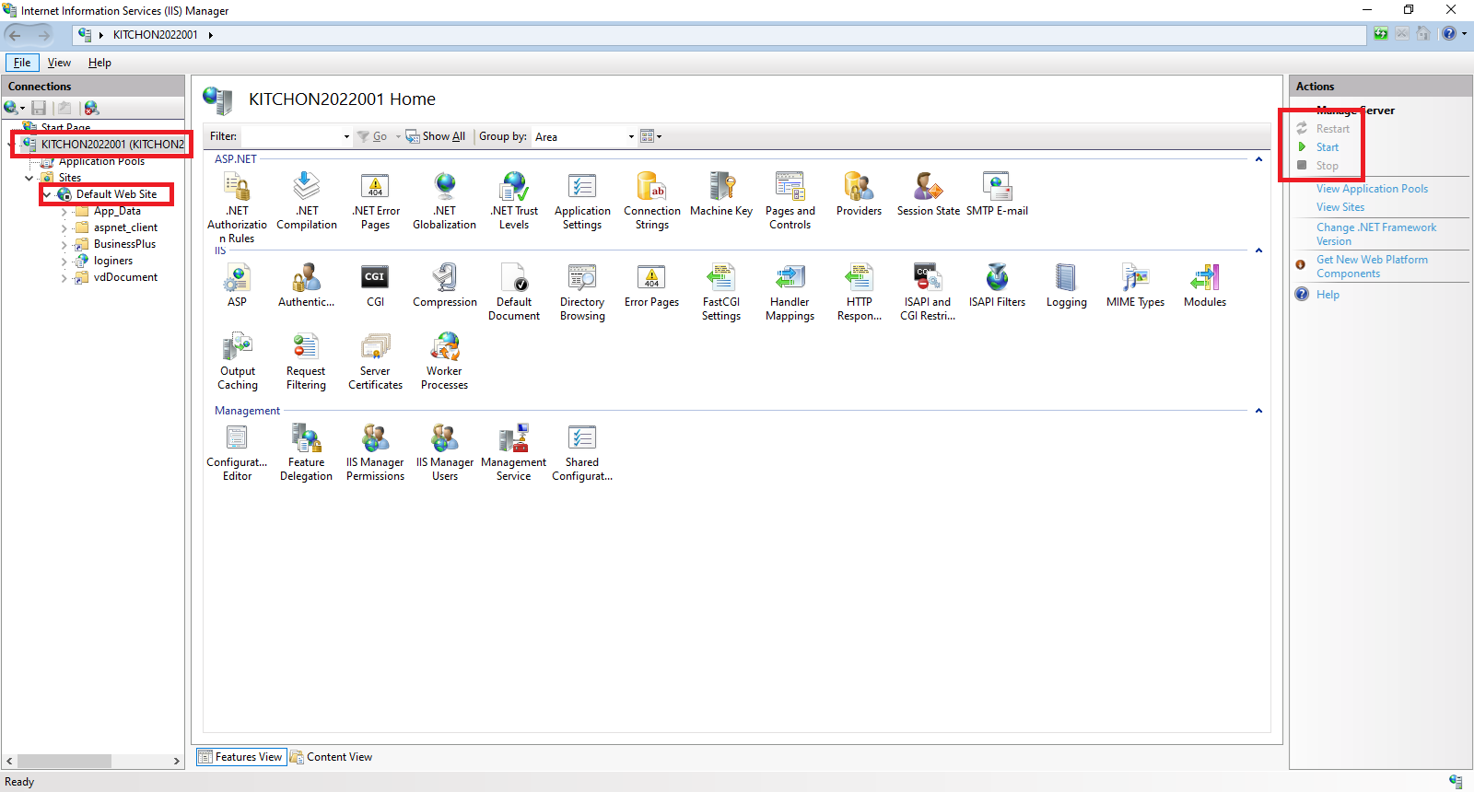The image size is (1474, 792).
Task: Open Pages and Controls feature
Action: 790,201
